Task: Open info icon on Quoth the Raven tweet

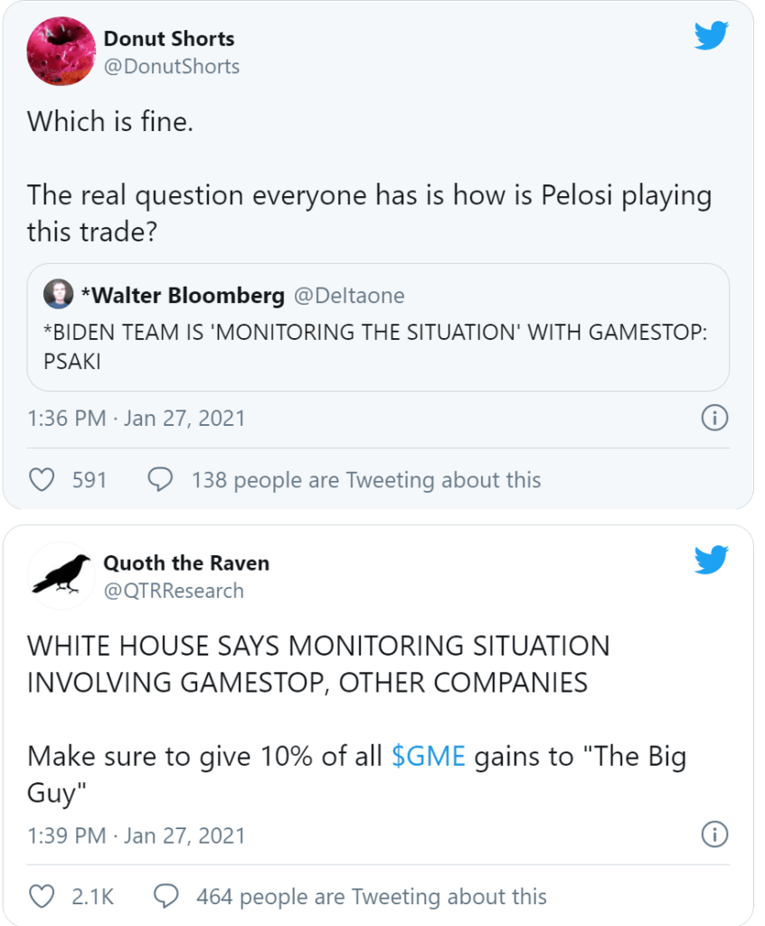Action: (714, 835)
